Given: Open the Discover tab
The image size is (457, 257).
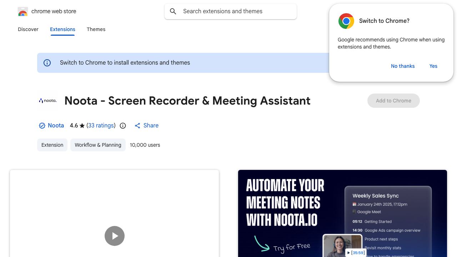Looking at the screenshot, I should 28,29.
